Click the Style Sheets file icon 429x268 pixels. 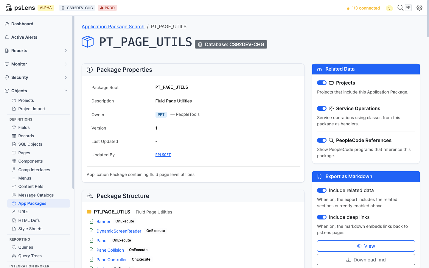click(14, 229)
